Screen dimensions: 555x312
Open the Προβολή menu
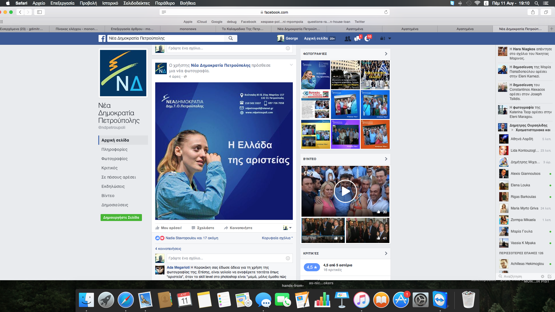(x=88, y=3)
